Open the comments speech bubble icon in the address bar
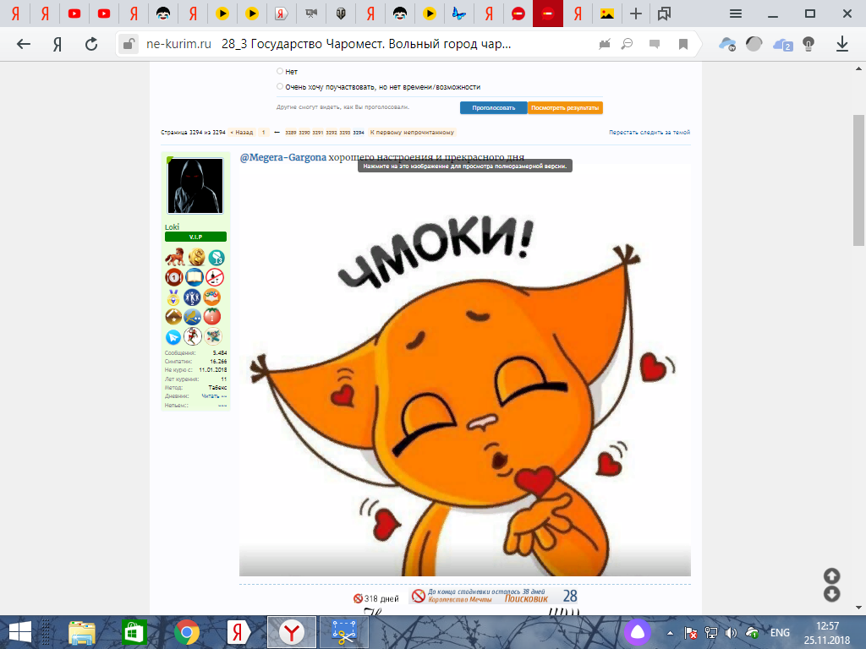The width and height of the screenshot is (866, 649). 655,44
